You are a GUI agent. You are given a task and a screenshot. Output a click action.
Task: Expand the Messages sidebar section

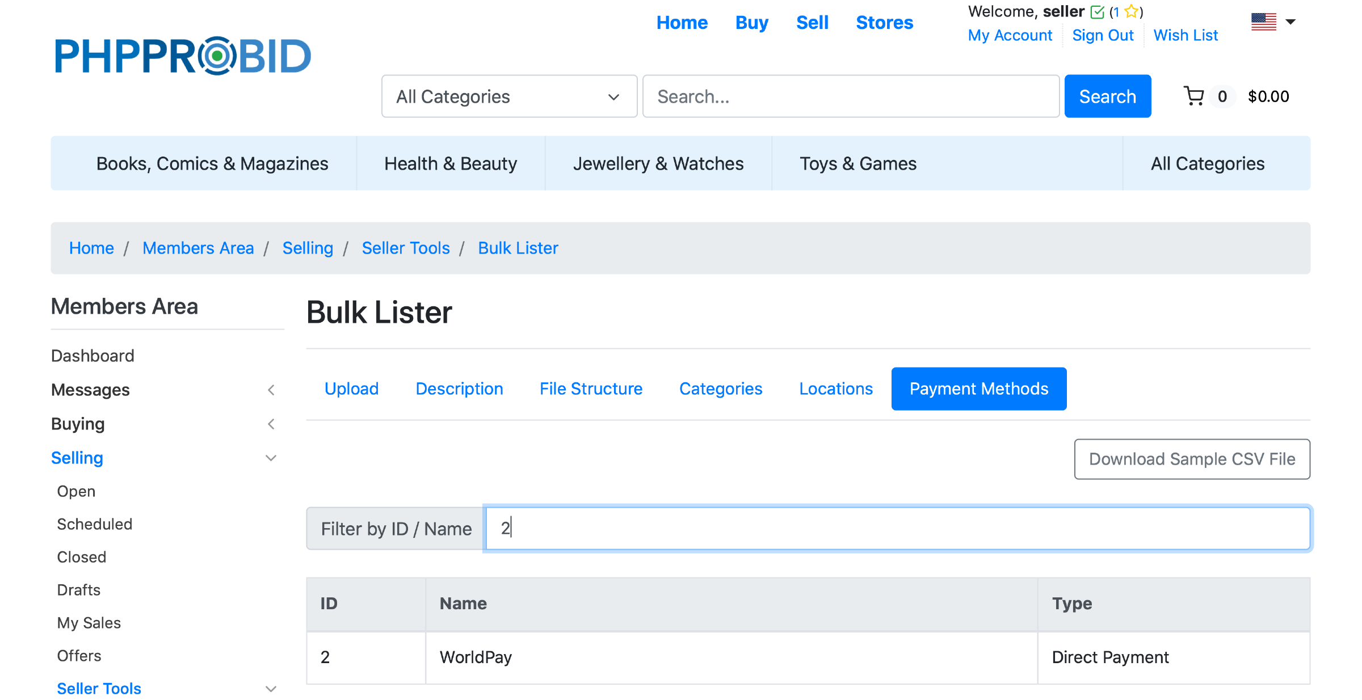[x=271, y=390]
